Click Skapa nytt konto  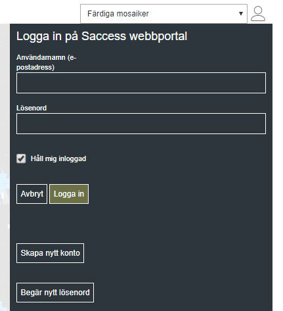[x=50, y=253]
